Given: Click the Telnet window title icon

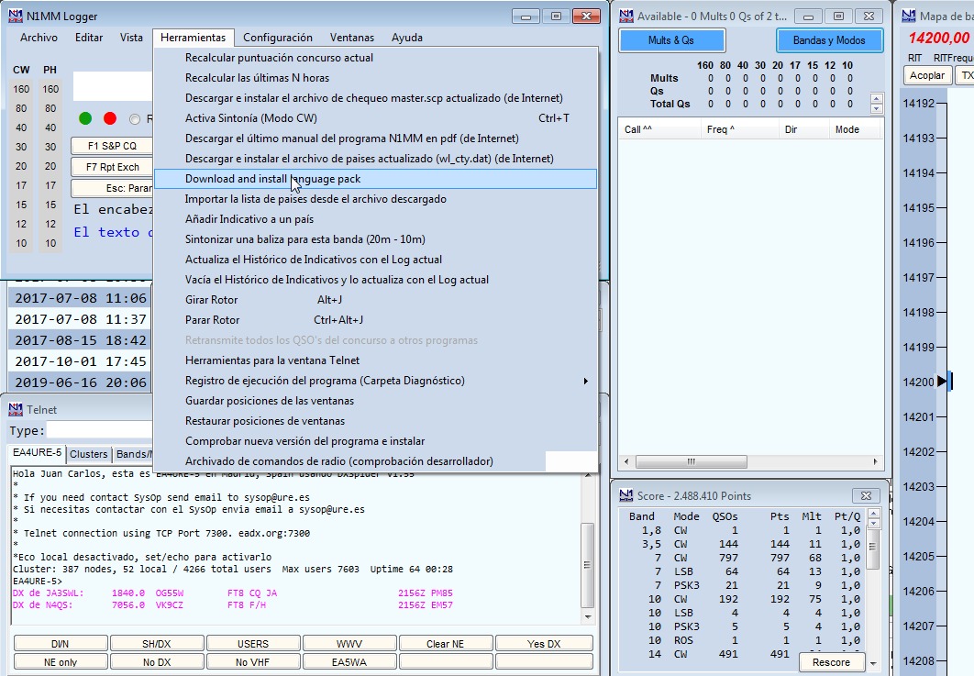Looking at the screenshot, I should coord(16,409).
